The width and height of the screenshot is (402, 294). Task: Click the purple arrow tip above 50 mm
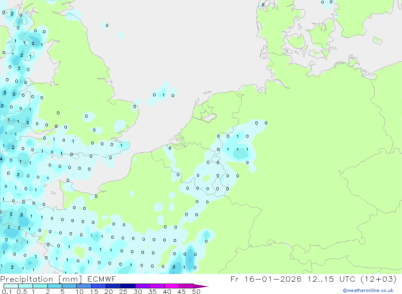tap(201, 286)
